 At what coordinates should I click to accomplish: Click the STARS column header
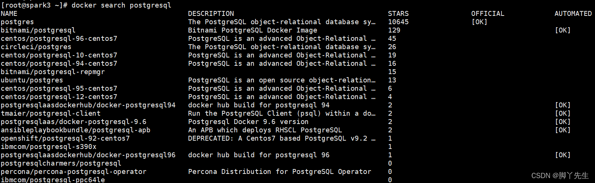coord(398,14)
